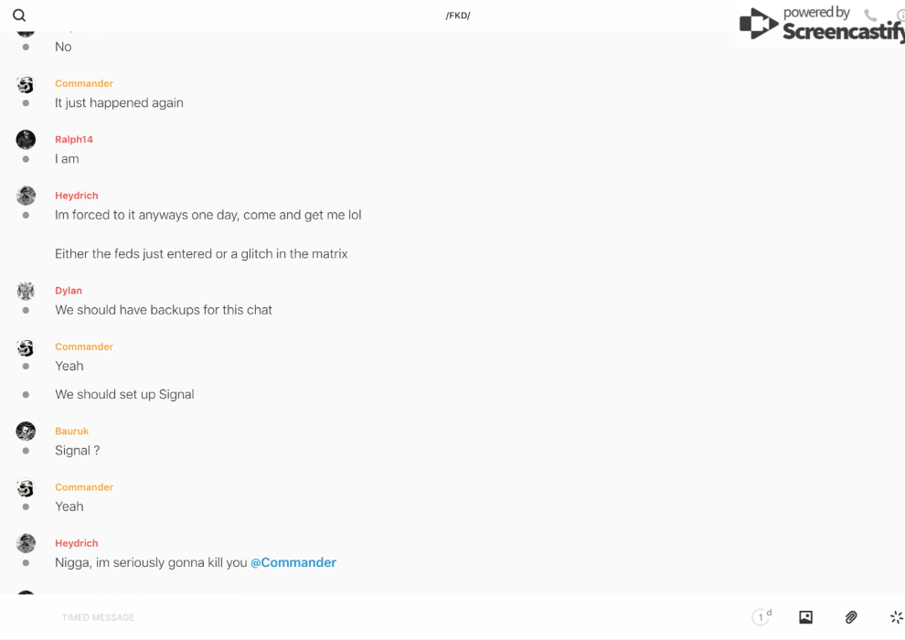This screenshot has width=905, height=640.
Task: Click Dylan's avatar picture
Action: [x=26, y=291]
